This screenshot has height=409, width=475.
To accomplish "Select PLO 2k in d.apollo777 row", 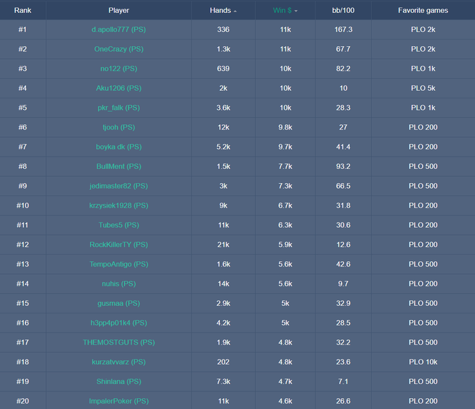I will [x=423, y=29].
